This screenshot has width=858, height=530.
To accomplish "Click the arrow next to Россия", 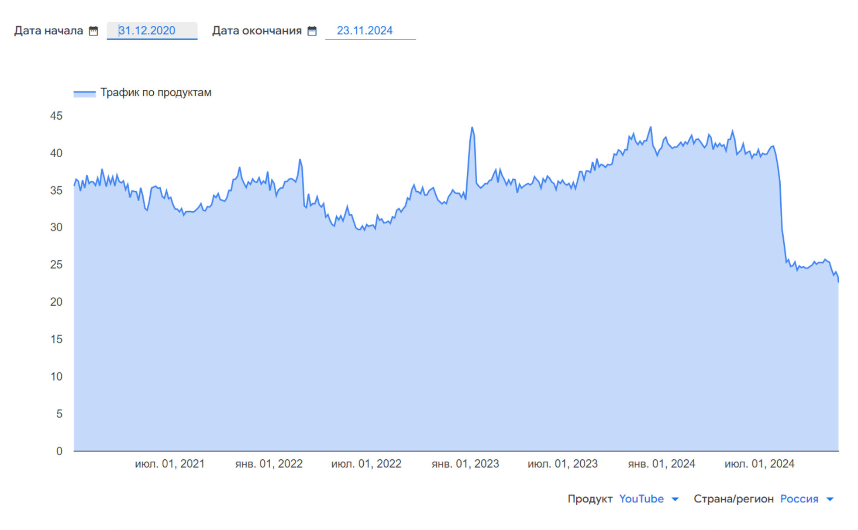I will pyautogui.click(x=830, y=499).
